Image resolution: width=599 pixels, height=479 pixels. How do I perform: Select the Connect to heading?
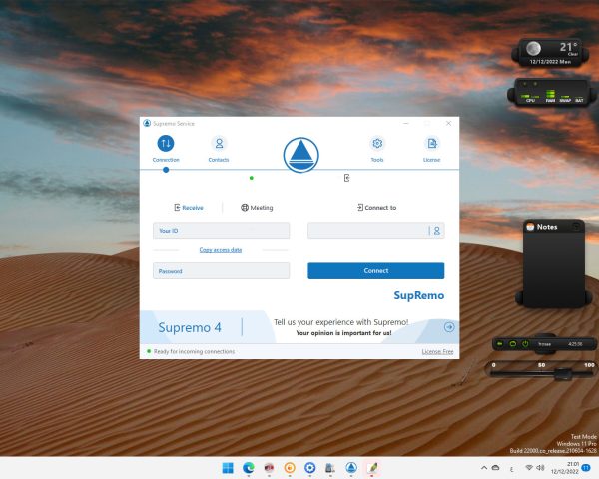[x=376, y=208]
